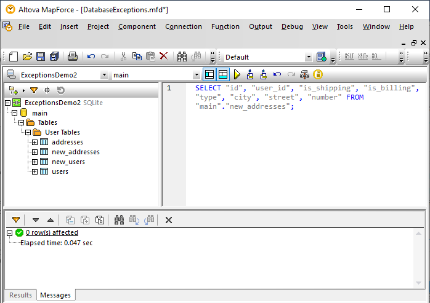Click the Find binoculars icon in main toolbar

(x=182, y=57)
